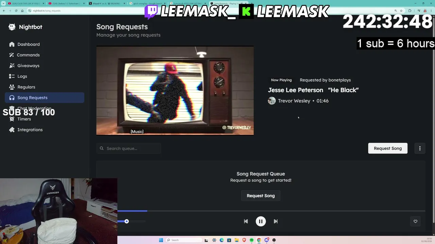The image size is (435, 244).
Task: Click the Commands wand icon
Action: pos(12,55)
